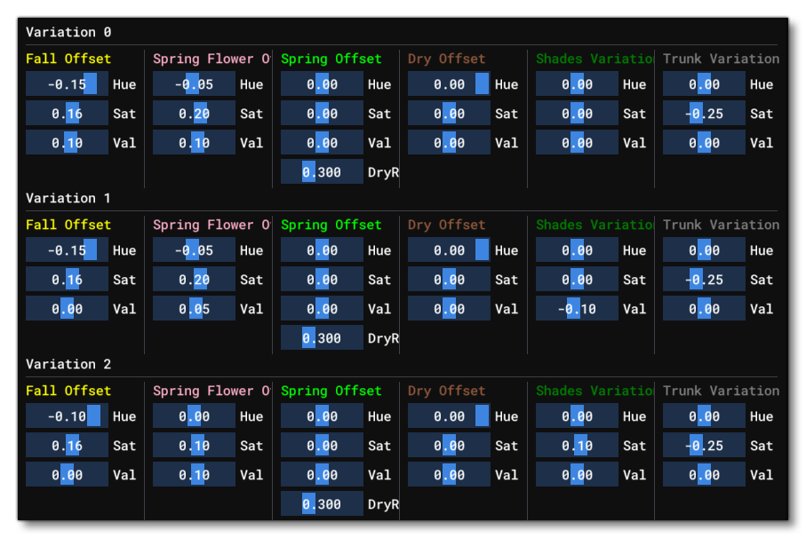Image resolution: width=806 pixels, height=538 pixels.
Task: Click Variation 1 Fall Offset Hue slider
Action: pos(67,249)
